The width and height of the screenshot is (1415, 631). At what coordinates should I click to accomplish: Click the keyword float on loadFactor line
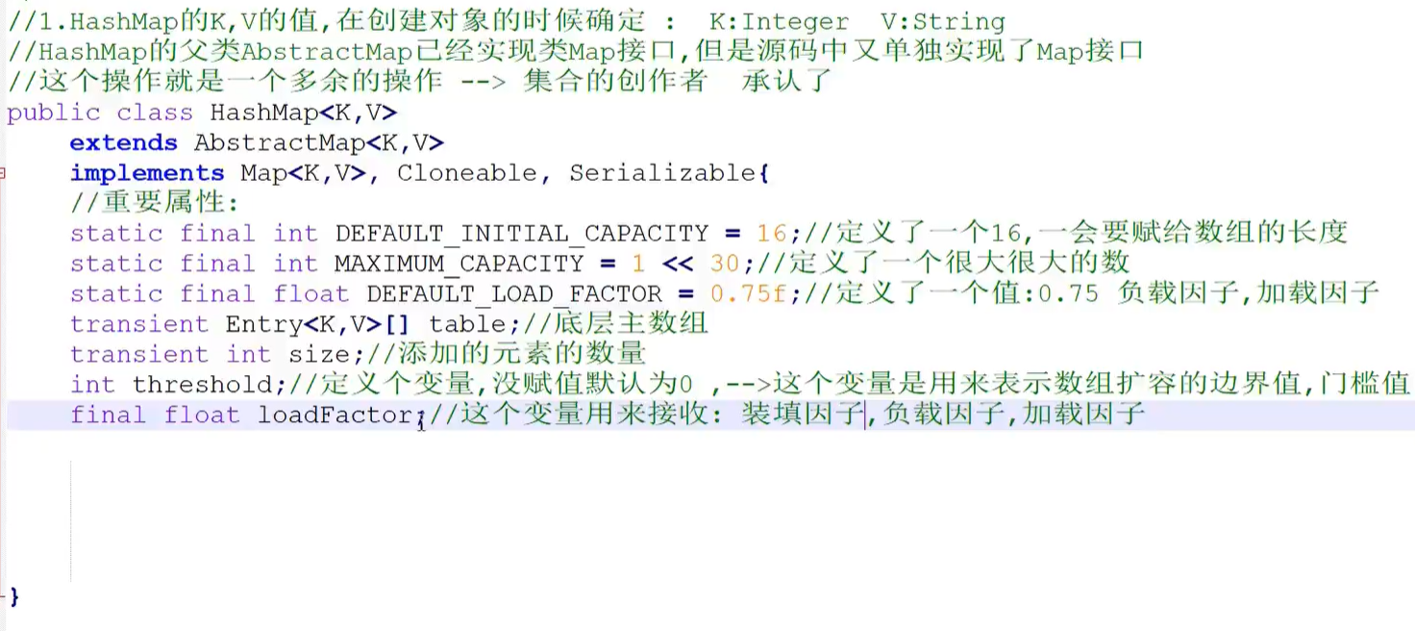click(202, 416)
